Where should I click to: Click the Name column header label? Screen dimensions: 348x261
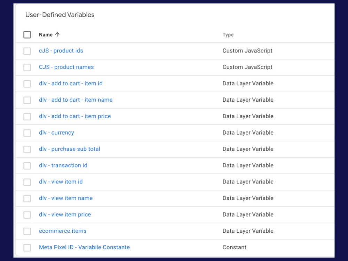[x=46, y=34]
